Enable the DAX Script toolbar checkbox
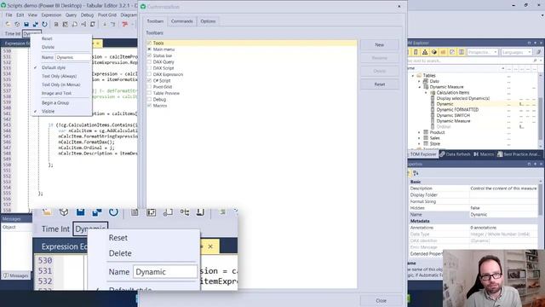This screenshot has height=307, width=545. (x=149, y=68)
